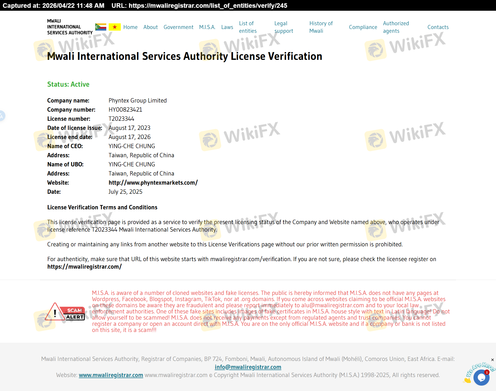The height and width of the screenshot is (391, 496).
Task: Open the About menu item
Action: tap(151, 27)
